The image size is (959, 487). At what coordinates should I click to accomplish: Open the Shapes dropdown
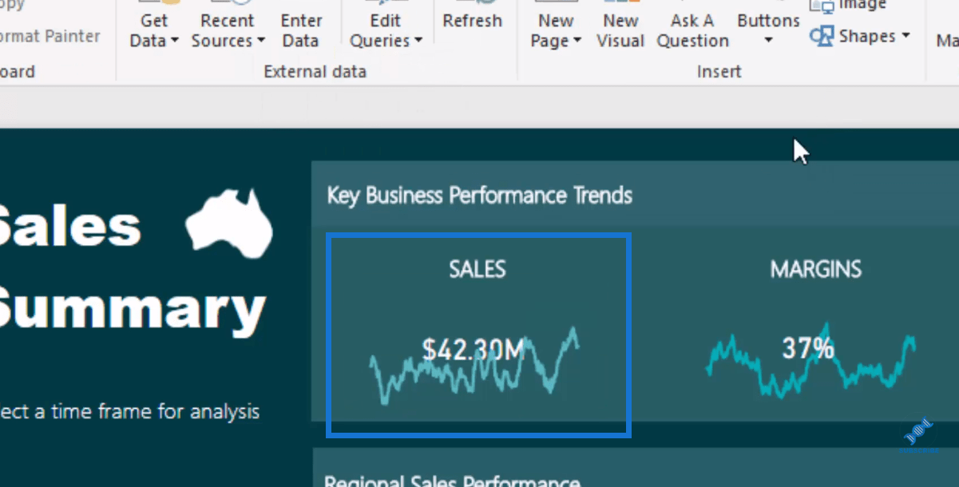tap(860, 36)
